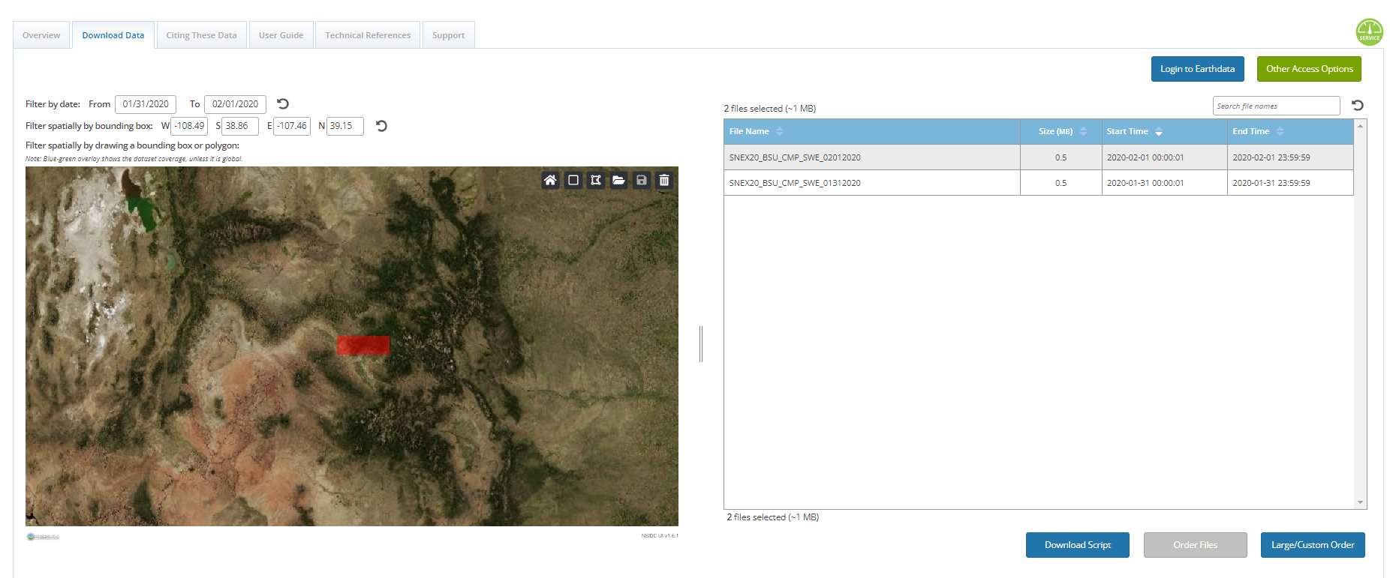Open the Overview tab
The image size is (1390, 578).
(x=41, y=35)
